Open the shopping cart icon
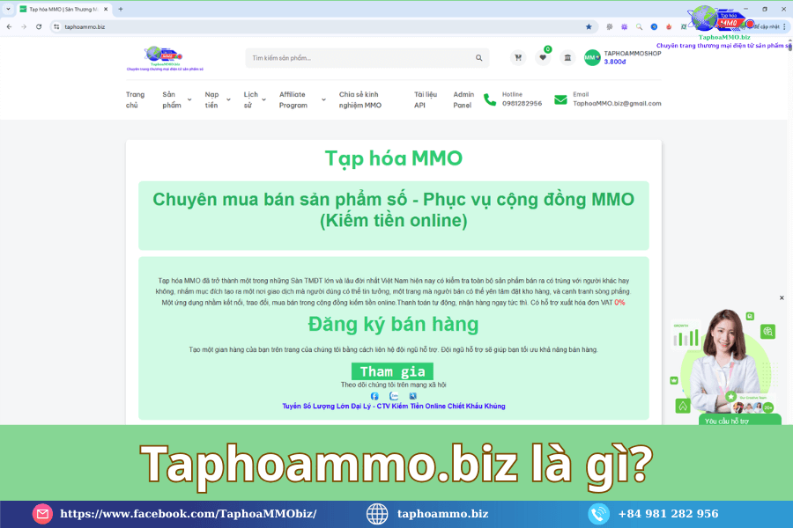The image size is (793, 528). (518, 58)
